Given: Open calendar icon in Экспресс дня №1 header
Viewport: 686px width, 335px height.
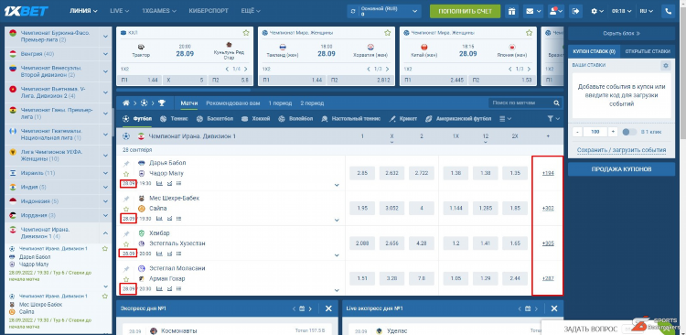Looking at the screenshot, I should coord(302,308).
